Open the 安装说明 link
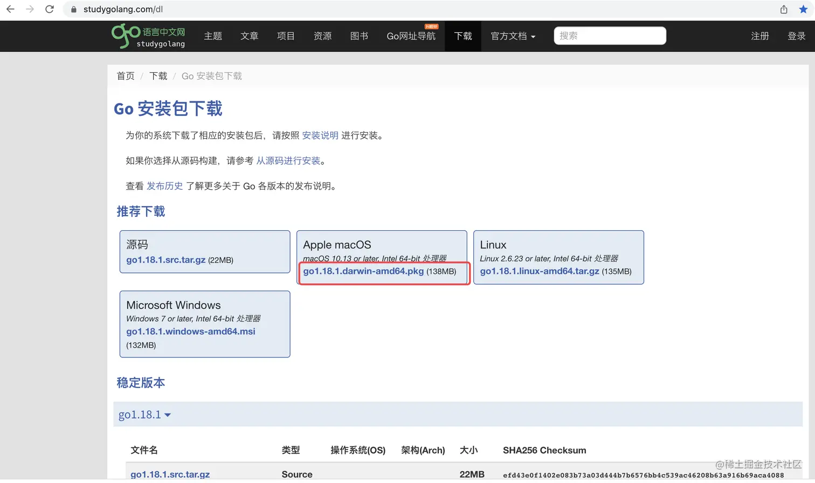This screenshot has width=815, height=483. pyautogui.click(x=320, y=135)
